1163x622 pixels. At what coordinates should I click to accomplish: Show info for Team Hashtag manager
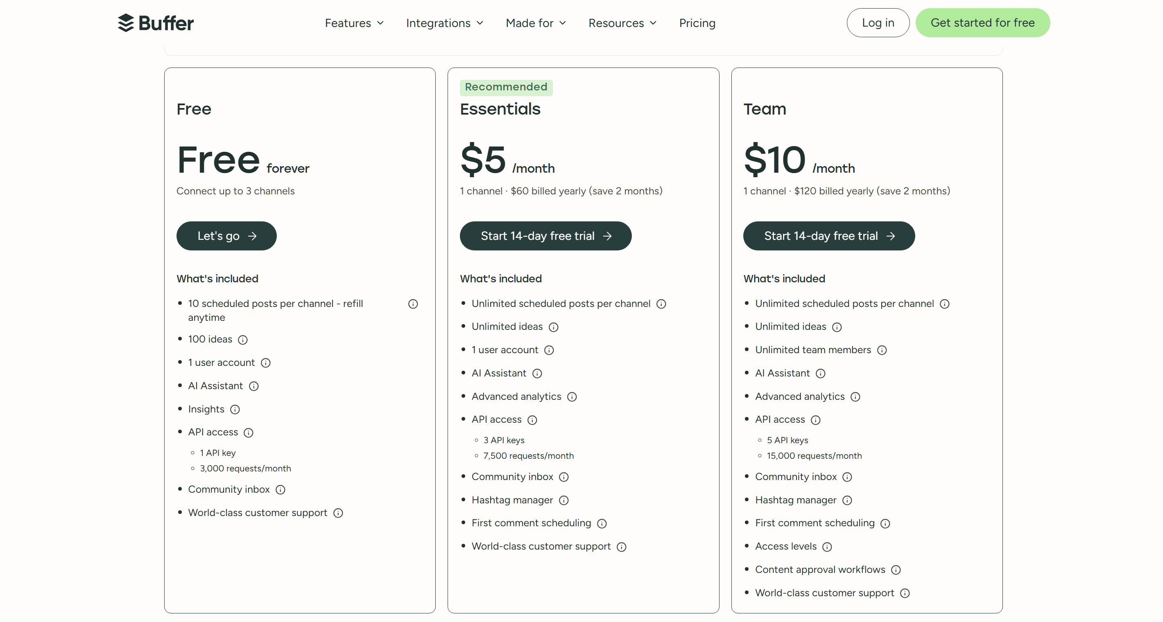tap(847, 500)
